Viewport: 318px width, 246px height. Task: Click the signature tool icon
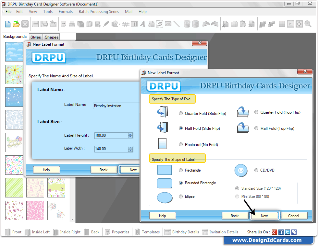[x=160, y=24]
